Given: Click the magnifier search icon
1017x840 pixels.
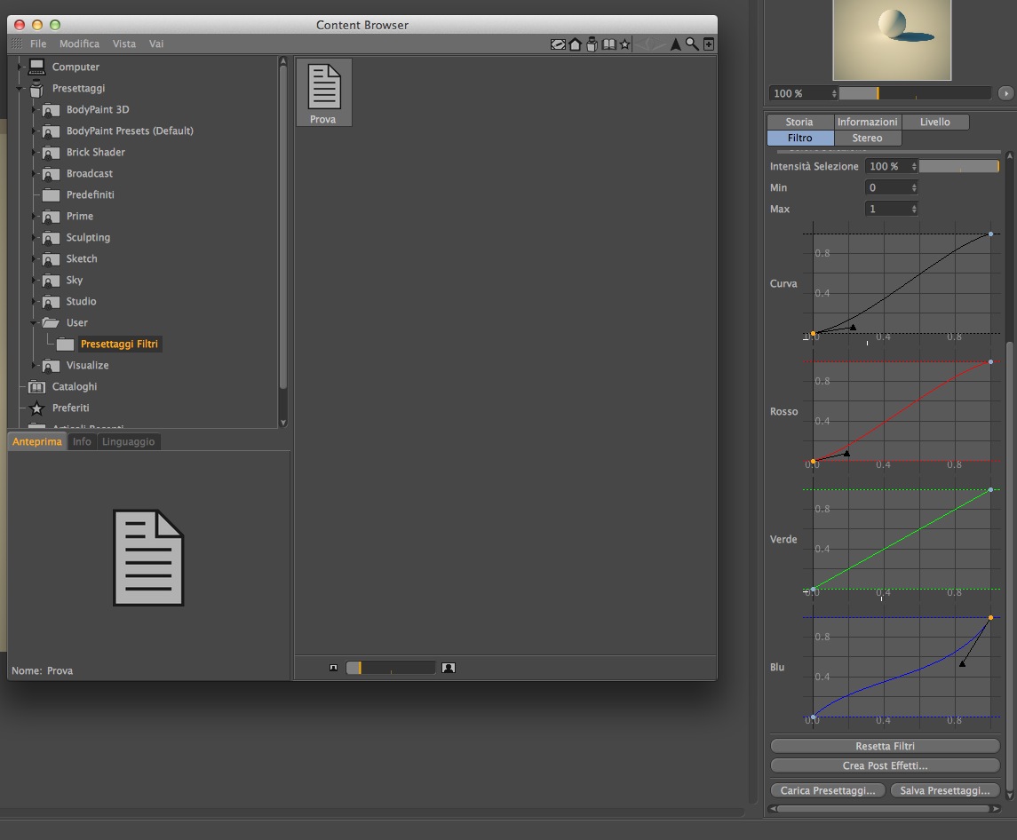Looking at the screenshot, I should click(x=692, y=44).
